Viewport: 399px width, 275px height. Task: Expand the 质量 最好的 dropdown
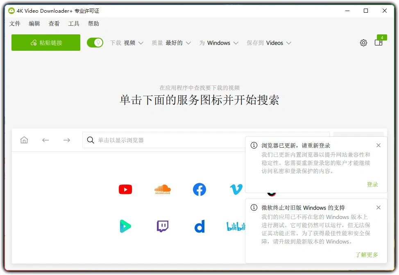tap(171, 43)
